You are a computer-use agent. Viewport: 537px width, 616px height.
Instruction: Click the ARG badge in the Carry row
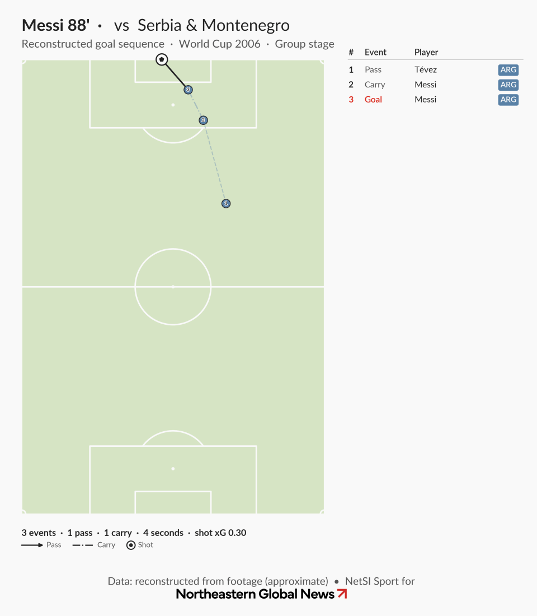(508, 85)
